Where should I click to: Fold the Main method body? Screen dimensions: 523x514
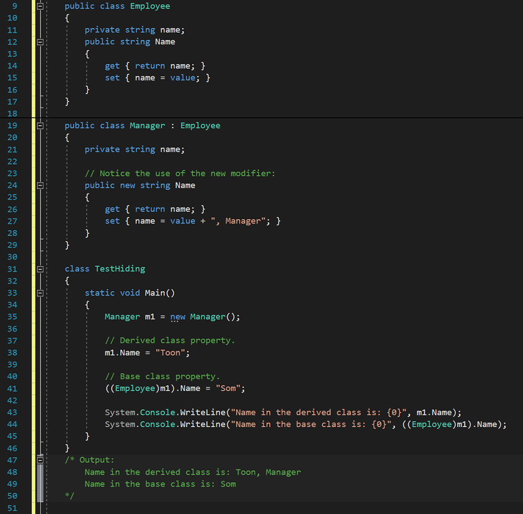coord(40,293)
